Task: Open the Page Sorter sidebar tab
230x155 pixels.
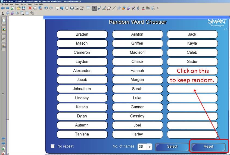Action: coord(4,20)
